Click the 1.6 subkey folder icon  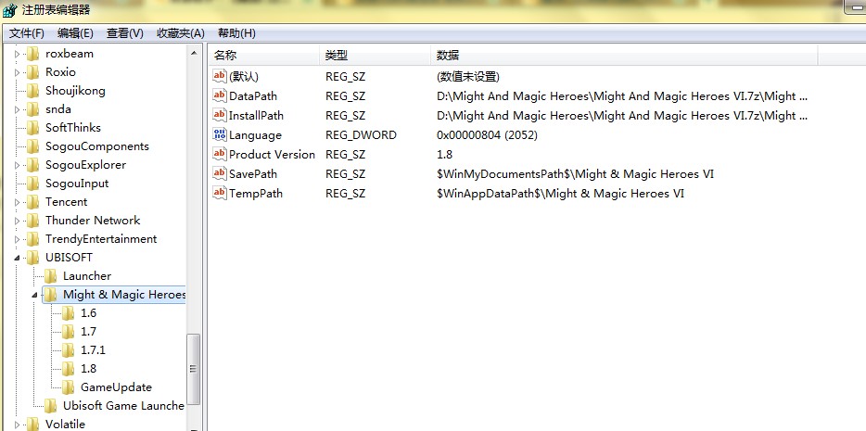pos(69,313)
